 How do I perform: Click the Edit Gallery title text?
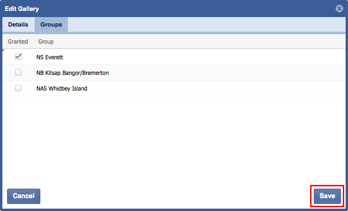tap(22, 9)
